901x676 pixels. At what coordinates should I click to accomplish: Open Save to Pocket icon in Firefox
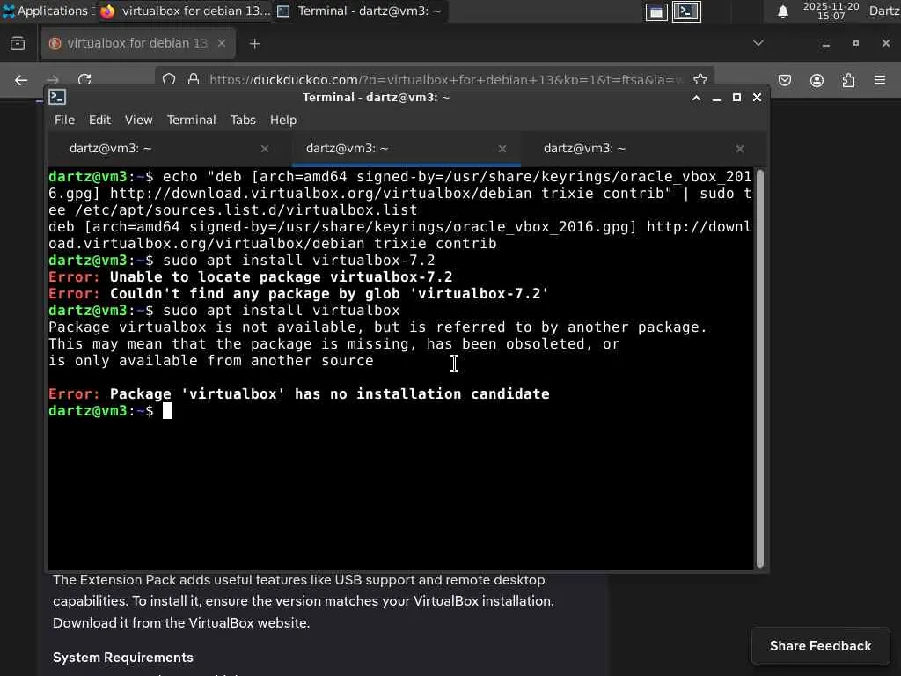[x=784, y=80]
